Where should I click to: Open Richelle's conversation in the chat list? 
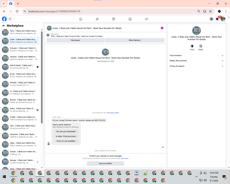pos(20,84)
